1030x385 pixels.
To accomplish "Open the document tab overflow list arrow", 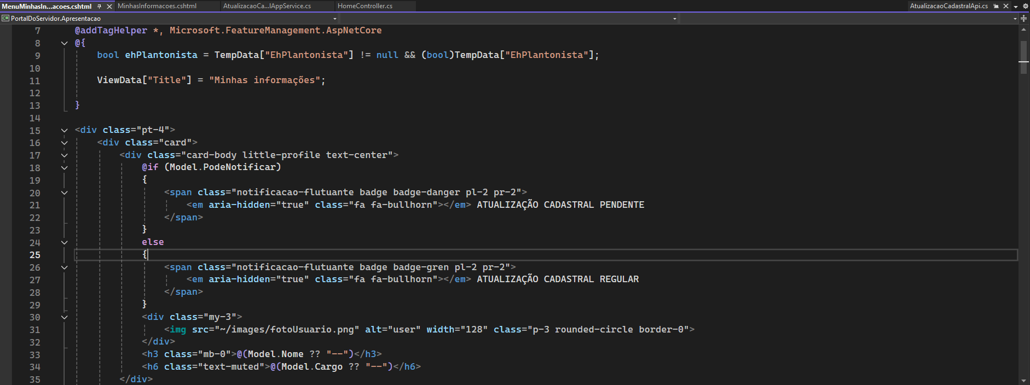I will coord(1016,7).
